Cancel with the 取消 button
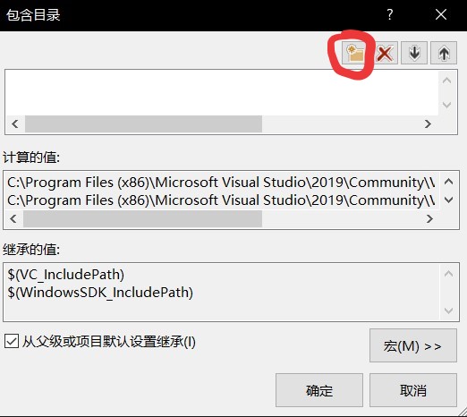This screenshot has width=467, height=417. click(413, 390)
